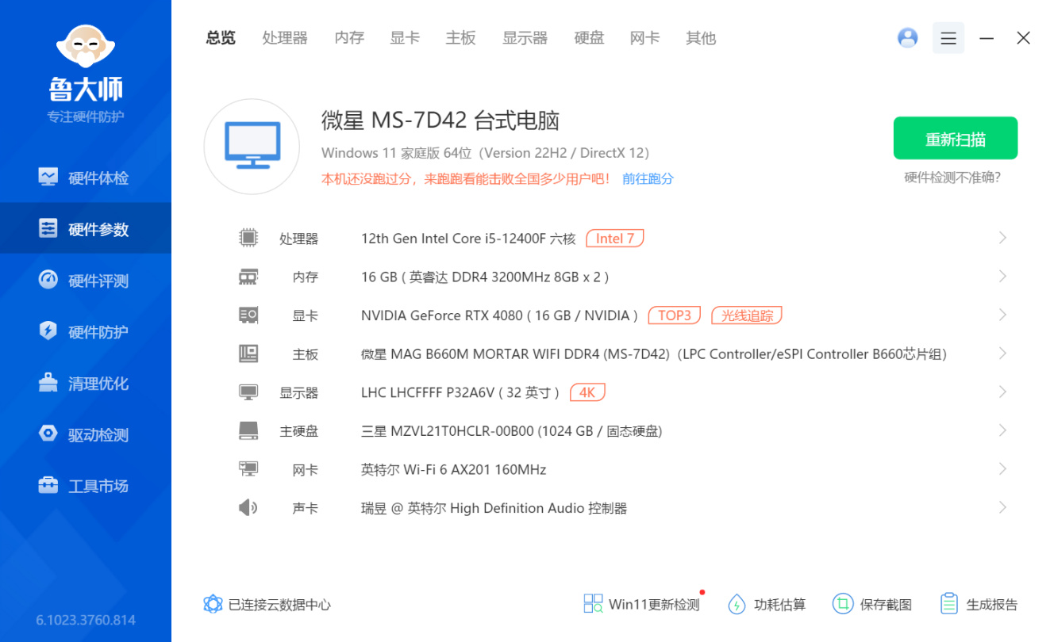Expand the 内存 row details arrow
This screenshot has height=642, width=1050.
click(x=1002, y=277)
